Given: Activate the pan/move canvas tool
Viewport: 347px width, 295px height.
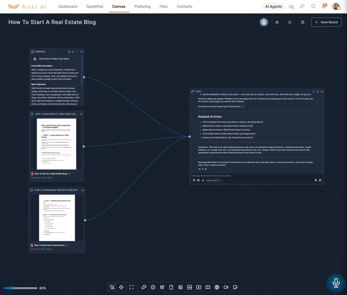Looking at the screenshot, I should 121,287.
